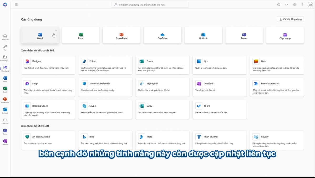Viewport: 315px width, 178px height.
Task: Open the Editor app card
Action: click(x=105, y=65)
